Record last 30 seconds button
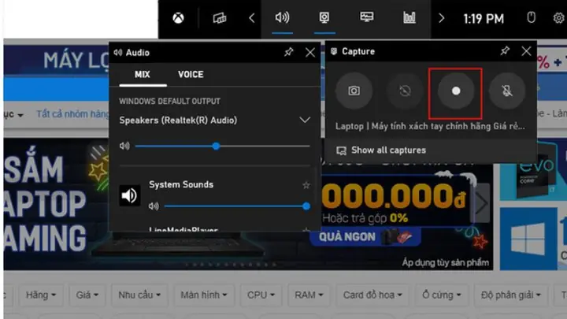 [405, 91]
